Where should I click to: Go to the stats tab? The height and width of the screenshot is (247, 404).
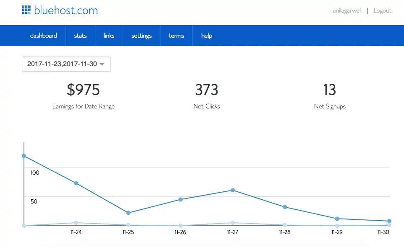(x=80, y=36)
